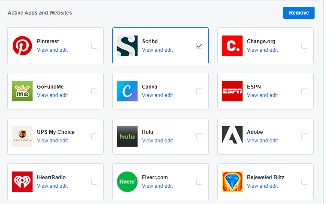This screenshot has height=204, width=327.
Task: Click the Fiverr green logo
Action: [x=127, y=182]
